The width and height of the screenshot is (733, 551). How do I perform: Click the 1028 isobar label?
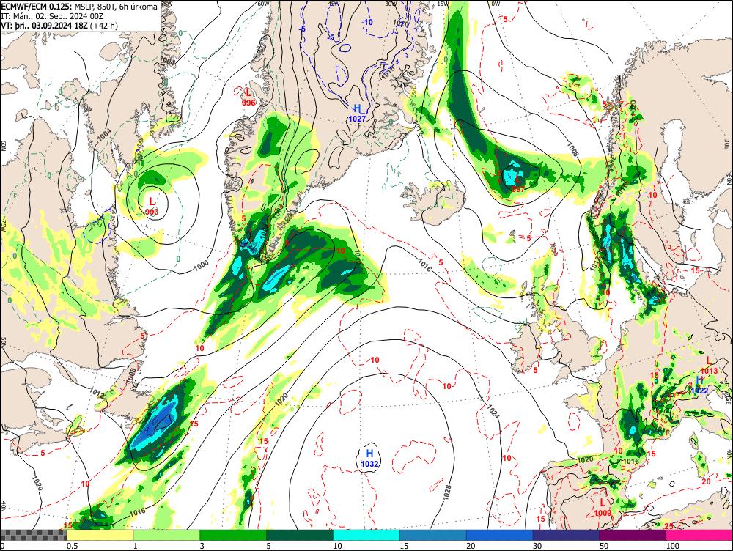coord(447,492)
